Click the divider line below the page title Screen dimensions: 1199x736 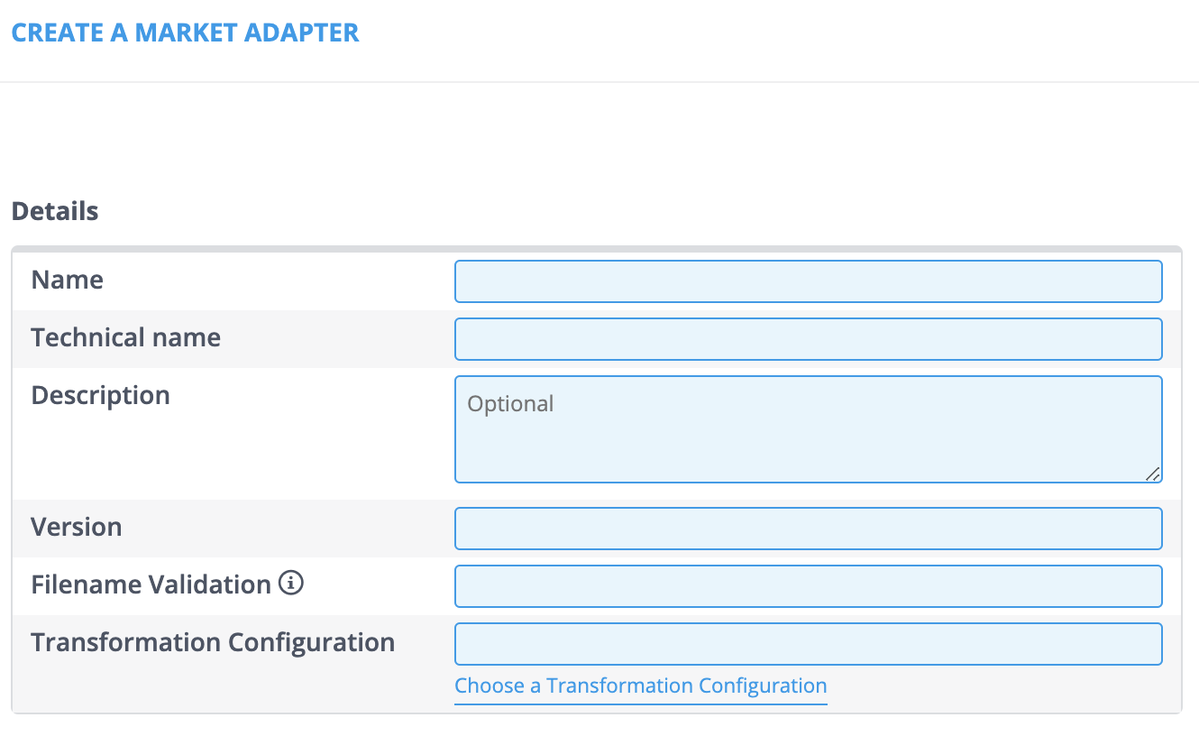click(599, 82)
